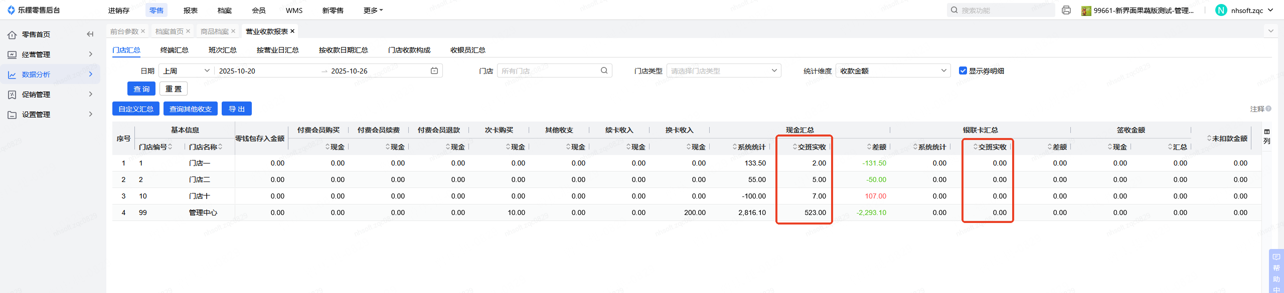The width and height of the screenshot is (1284, 293).
Task: Click the print icon in top bar
Action: [x=1066, y=10]
